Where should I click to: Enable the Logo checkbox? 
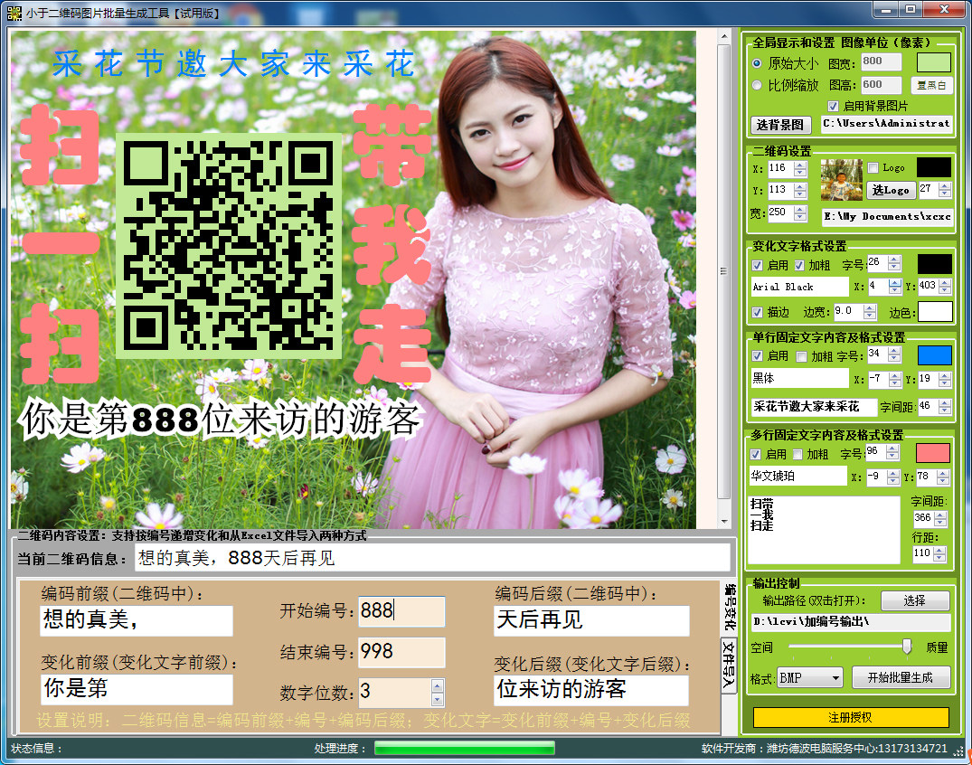[x=873, y=167]
